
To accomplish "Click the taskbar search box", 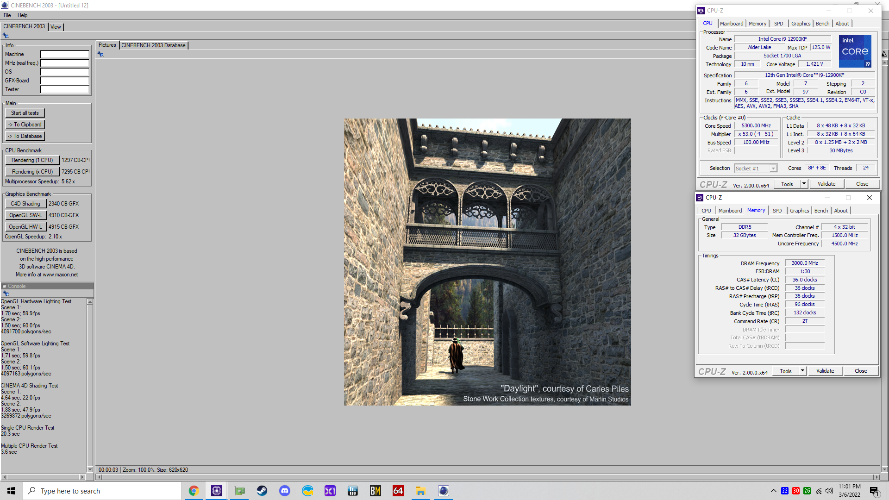I will tap(102, 491).
